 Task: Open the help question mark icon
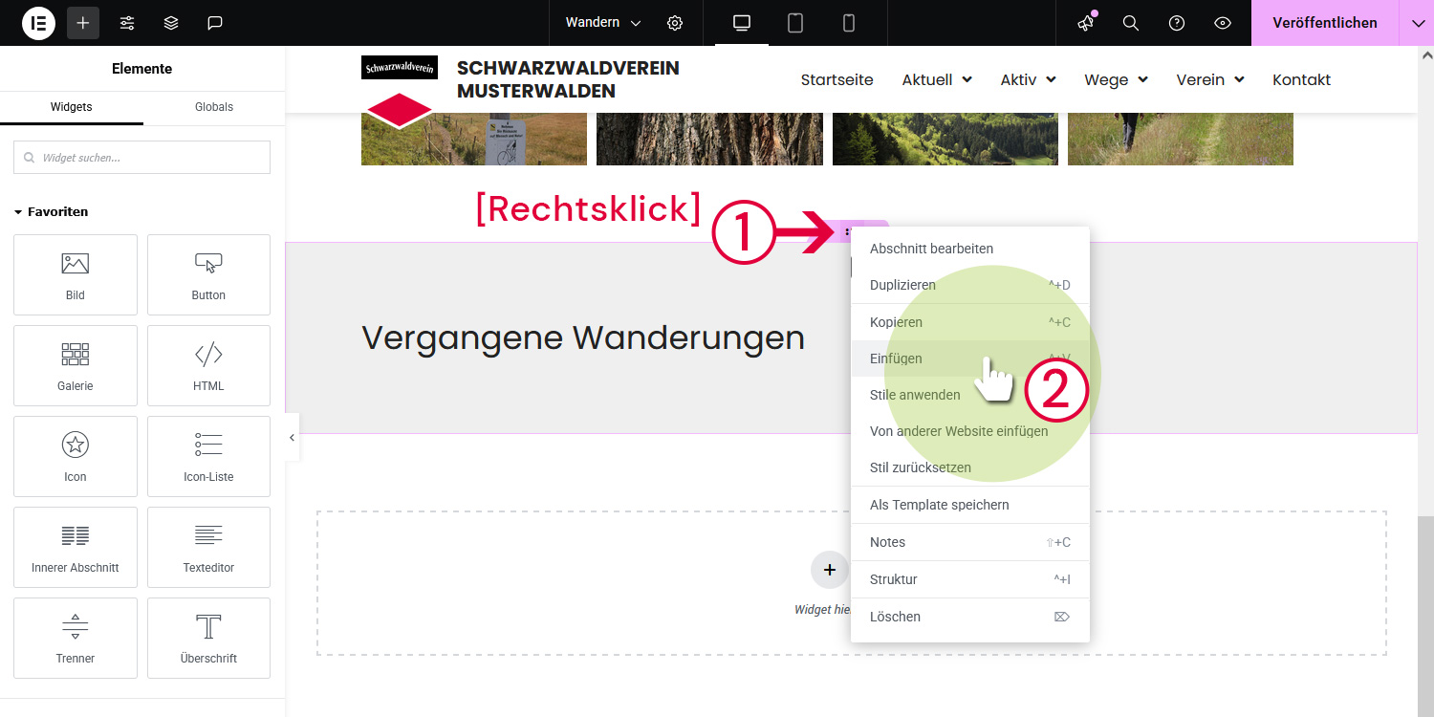coord(1177,23)
